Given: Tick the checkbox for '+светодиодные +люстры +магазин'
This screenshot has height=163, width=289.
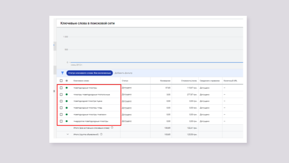Looking at the screenshot, I should click(x=61, y=114).
